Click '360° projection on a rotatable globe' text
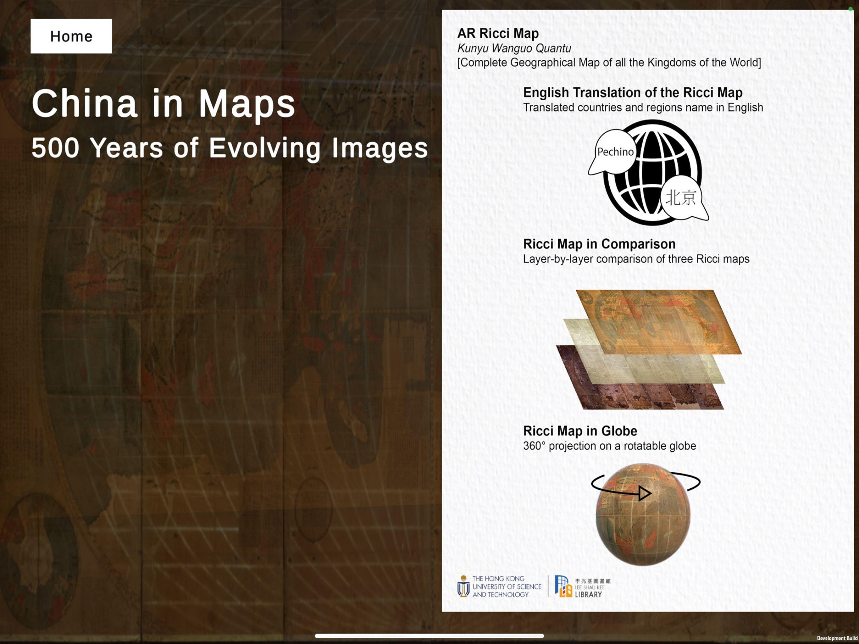This screenshot has width=859, height=644. 609,446
